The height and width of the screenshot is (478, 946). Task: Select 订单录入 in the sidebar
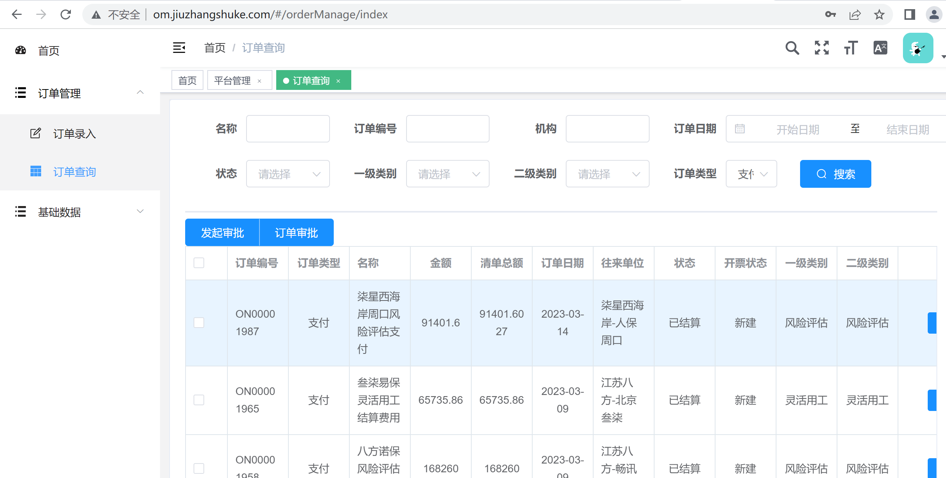(x=74, y=134)
